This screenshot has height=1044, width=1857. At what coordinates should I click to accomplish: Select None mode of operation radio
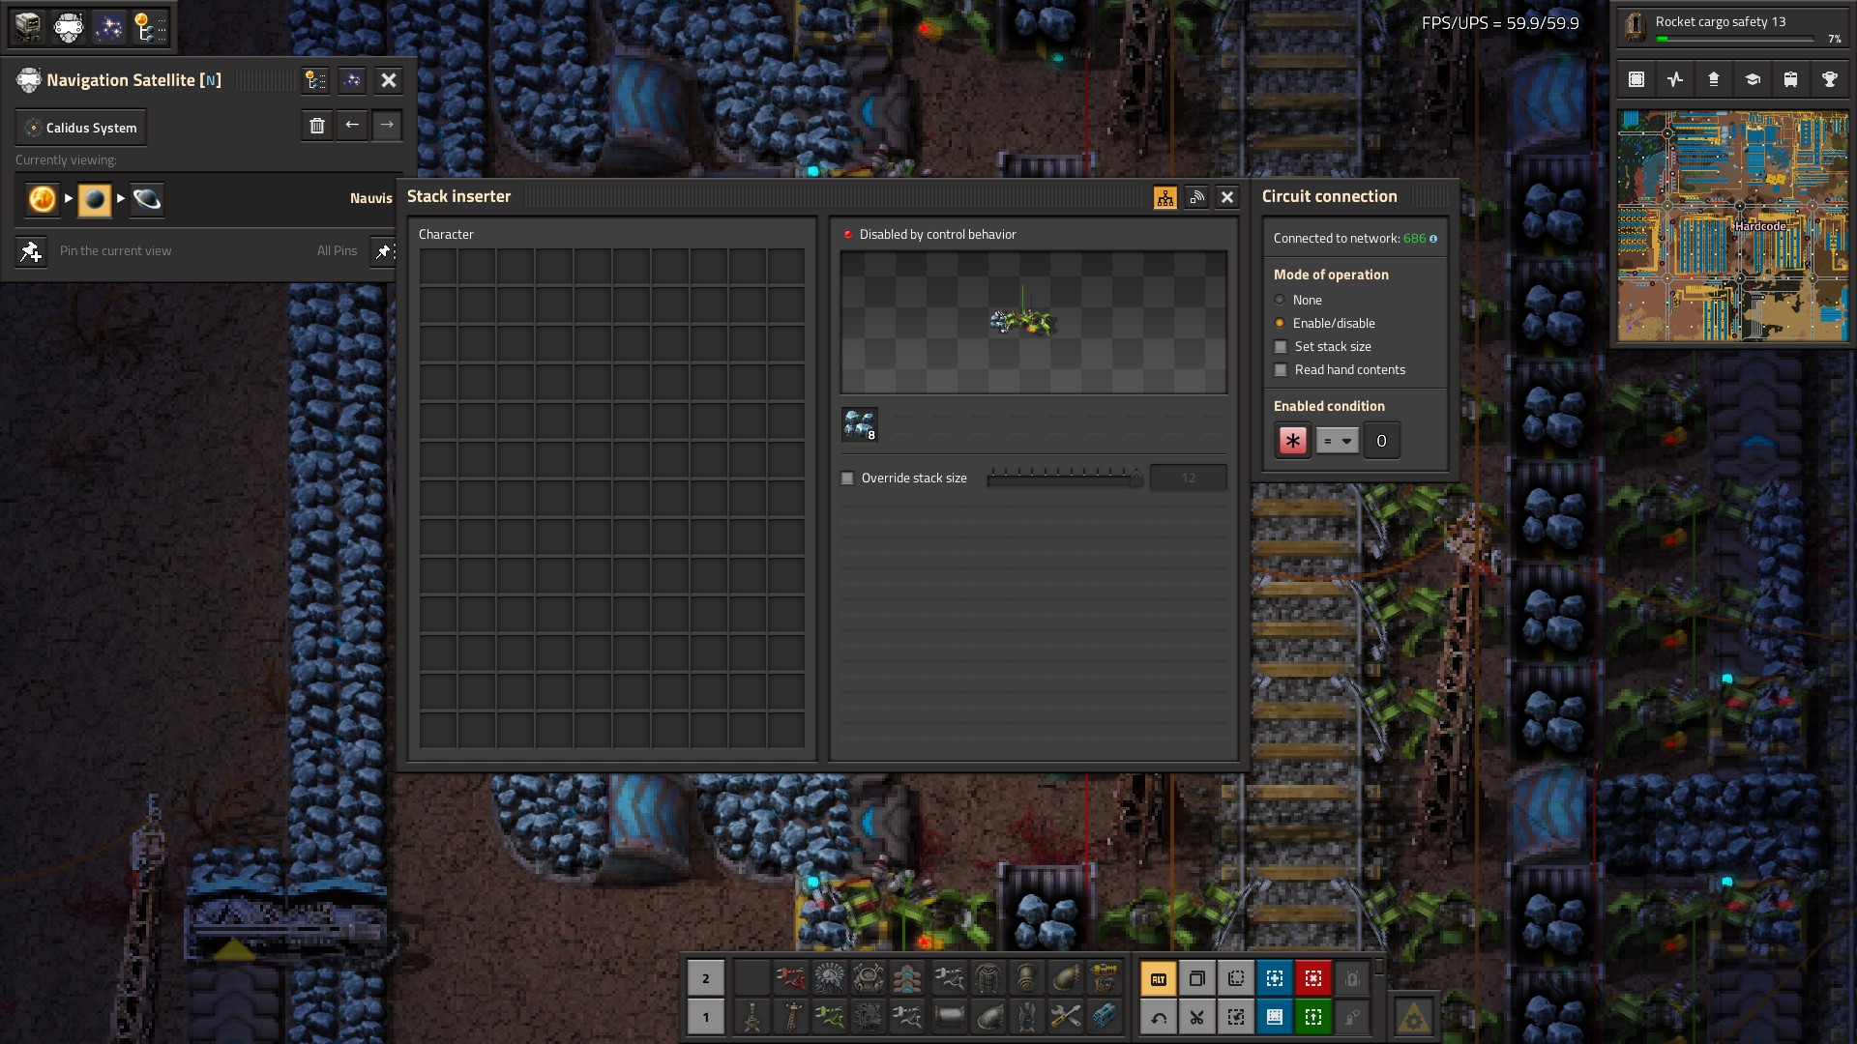[x=1280, y=300]
